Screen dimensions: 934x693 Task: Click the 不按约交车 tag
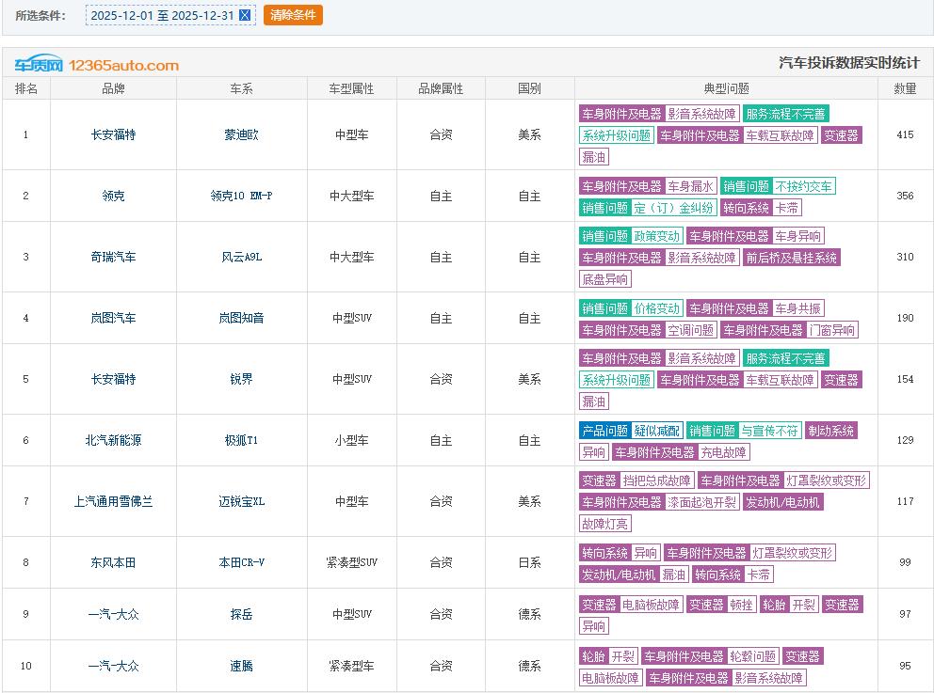tap(803, 186)
